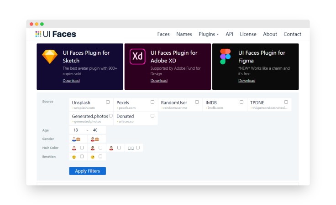Tick the TPDNE source checkbox
336x205 pixels.
(x=286, y=102)
